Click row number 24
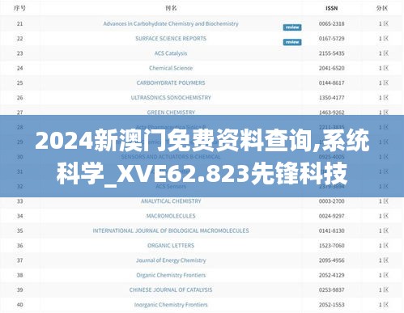The width and height of the screenshot is (404, 313). click(19, 68)
